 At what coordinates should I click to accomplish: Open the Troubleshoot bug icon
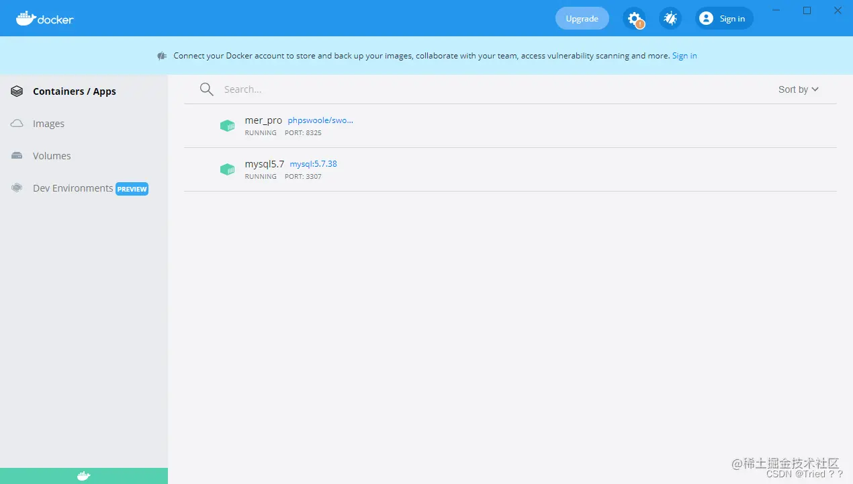point(670,18)
